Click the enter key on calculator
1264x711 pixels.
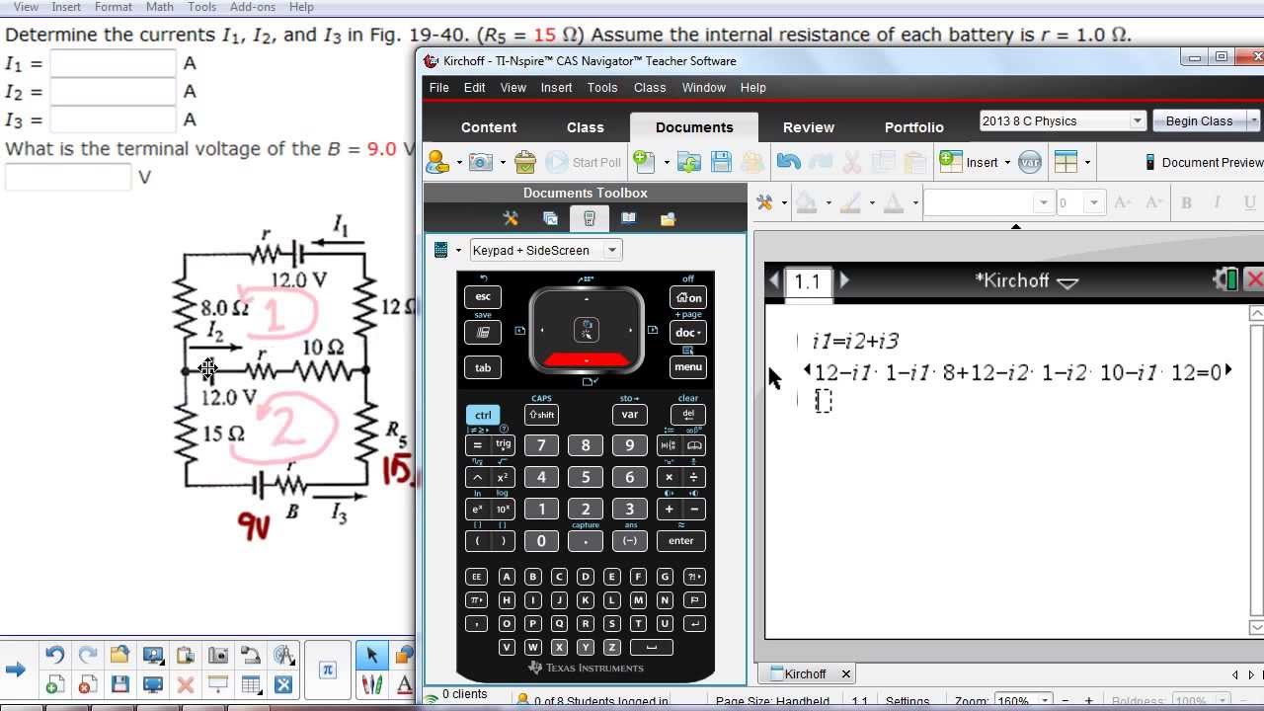click(x=681, y=540)
